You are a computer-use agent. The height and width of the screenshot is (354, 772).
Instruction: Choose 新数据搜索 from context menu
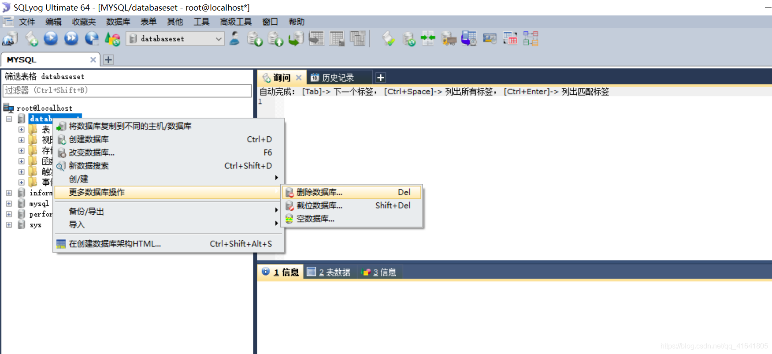(x=169, y=166)
